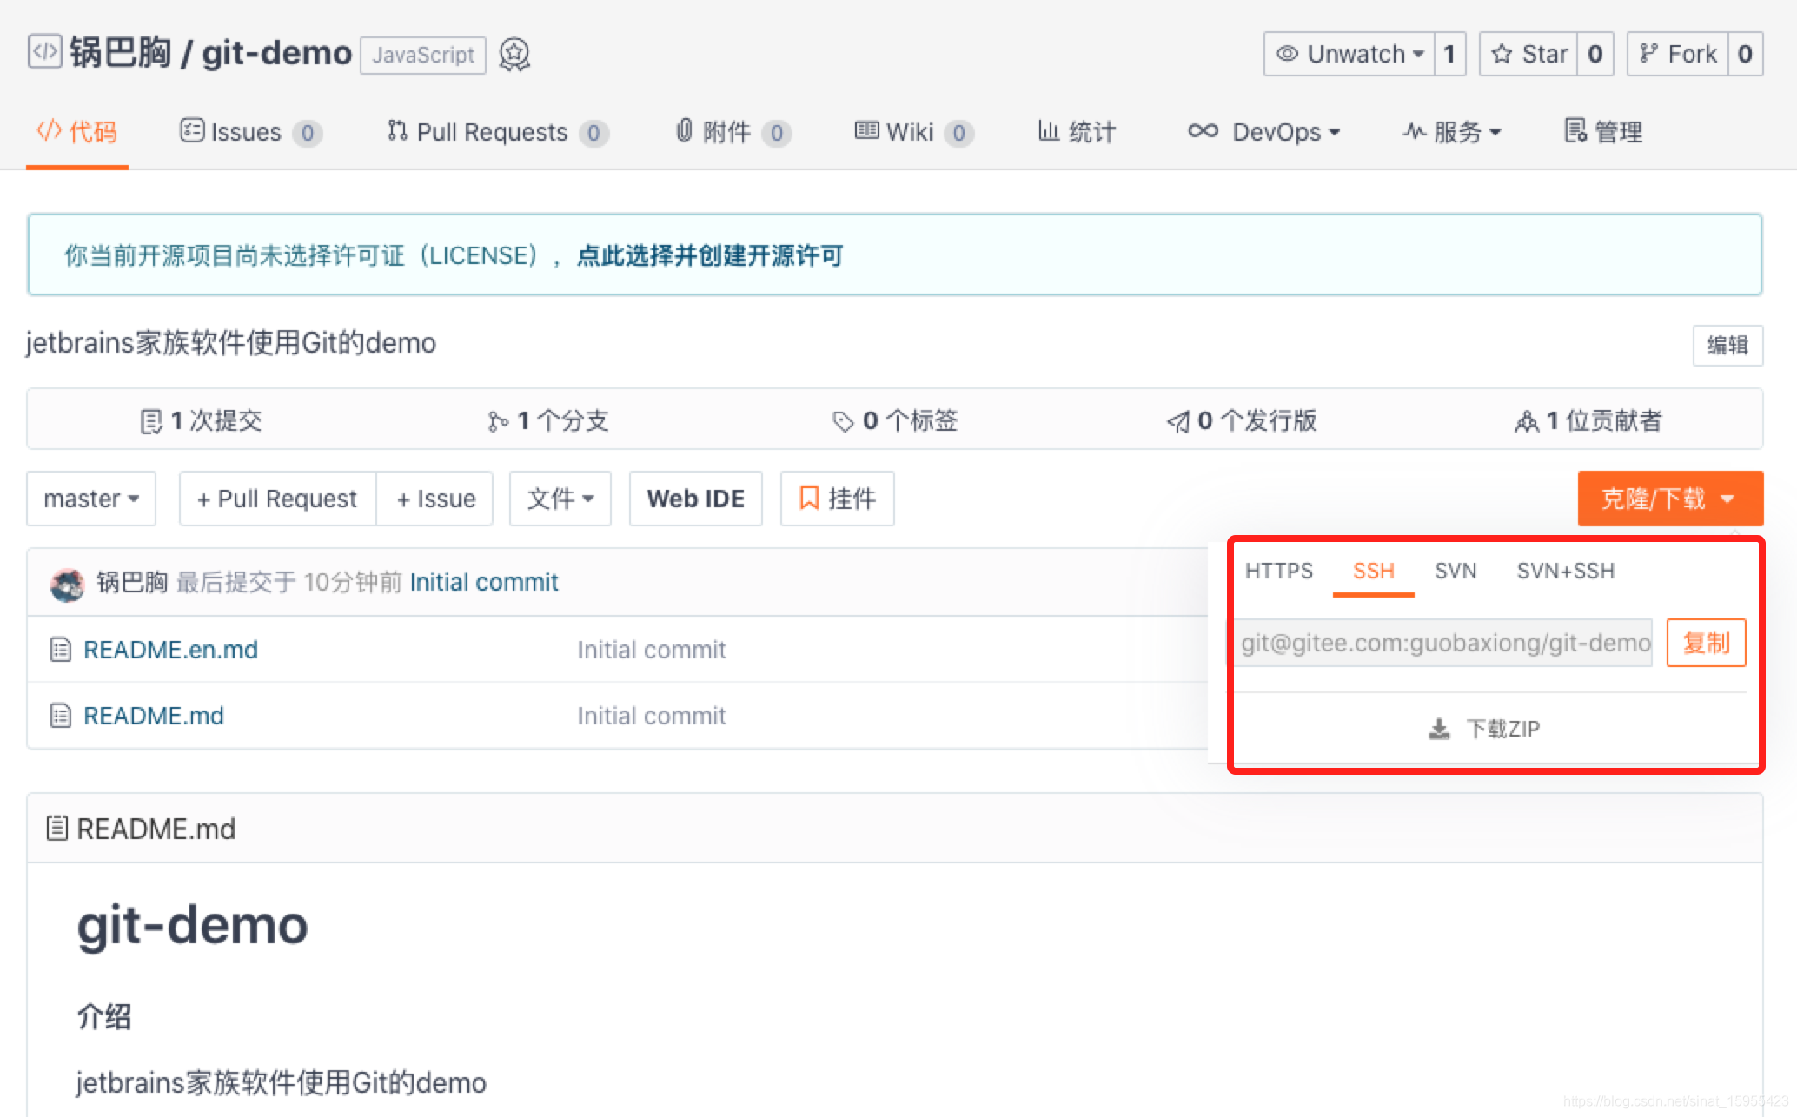
Task: Expand the 克隆/下载 dropdown button
Action: 1670,499
